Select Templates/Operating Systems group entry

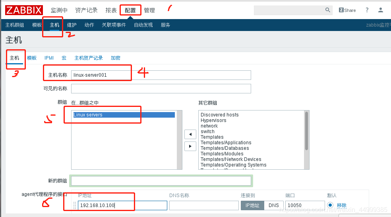233,165
